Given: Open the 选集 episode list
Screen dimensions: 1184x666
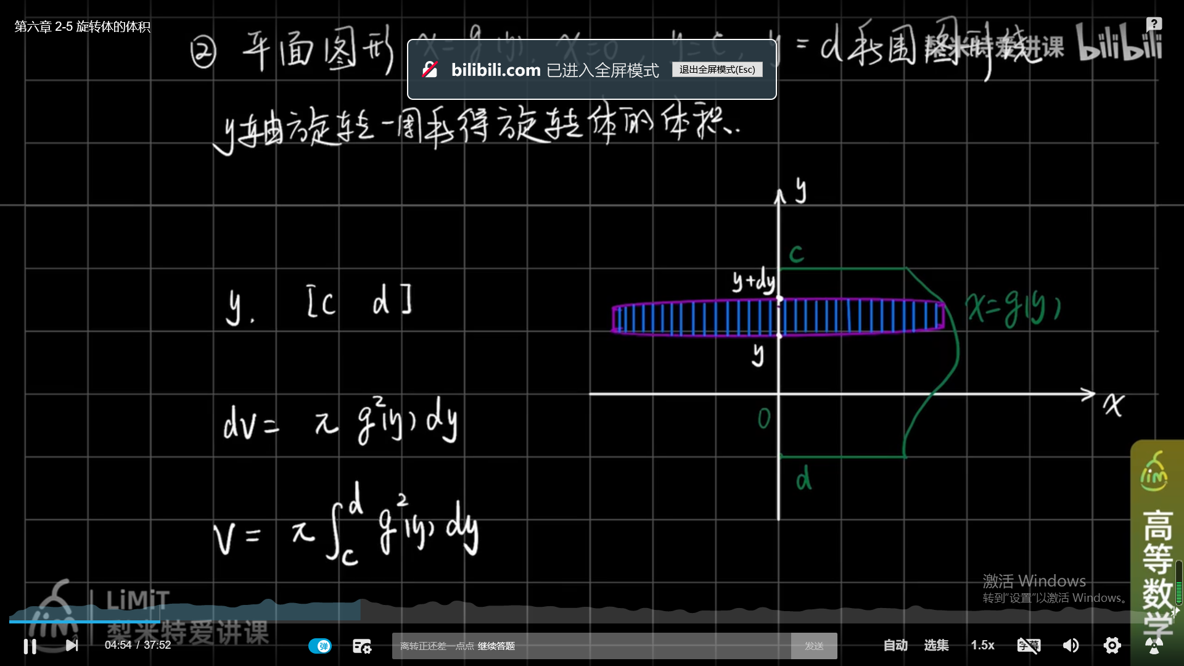Looking at the screenshot, I should (936, 645).
